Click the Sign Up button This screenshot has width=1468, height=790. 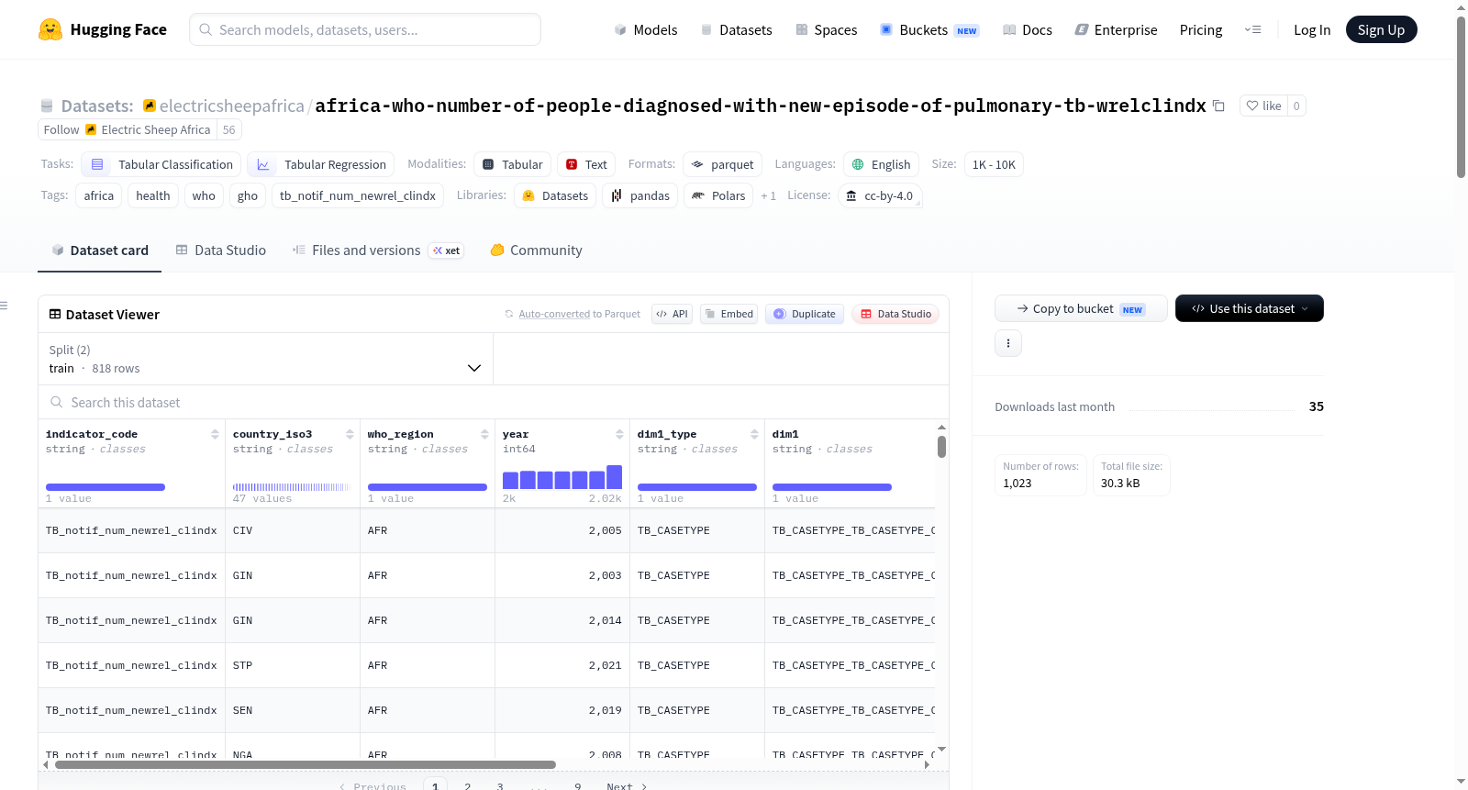point(1381,29)
